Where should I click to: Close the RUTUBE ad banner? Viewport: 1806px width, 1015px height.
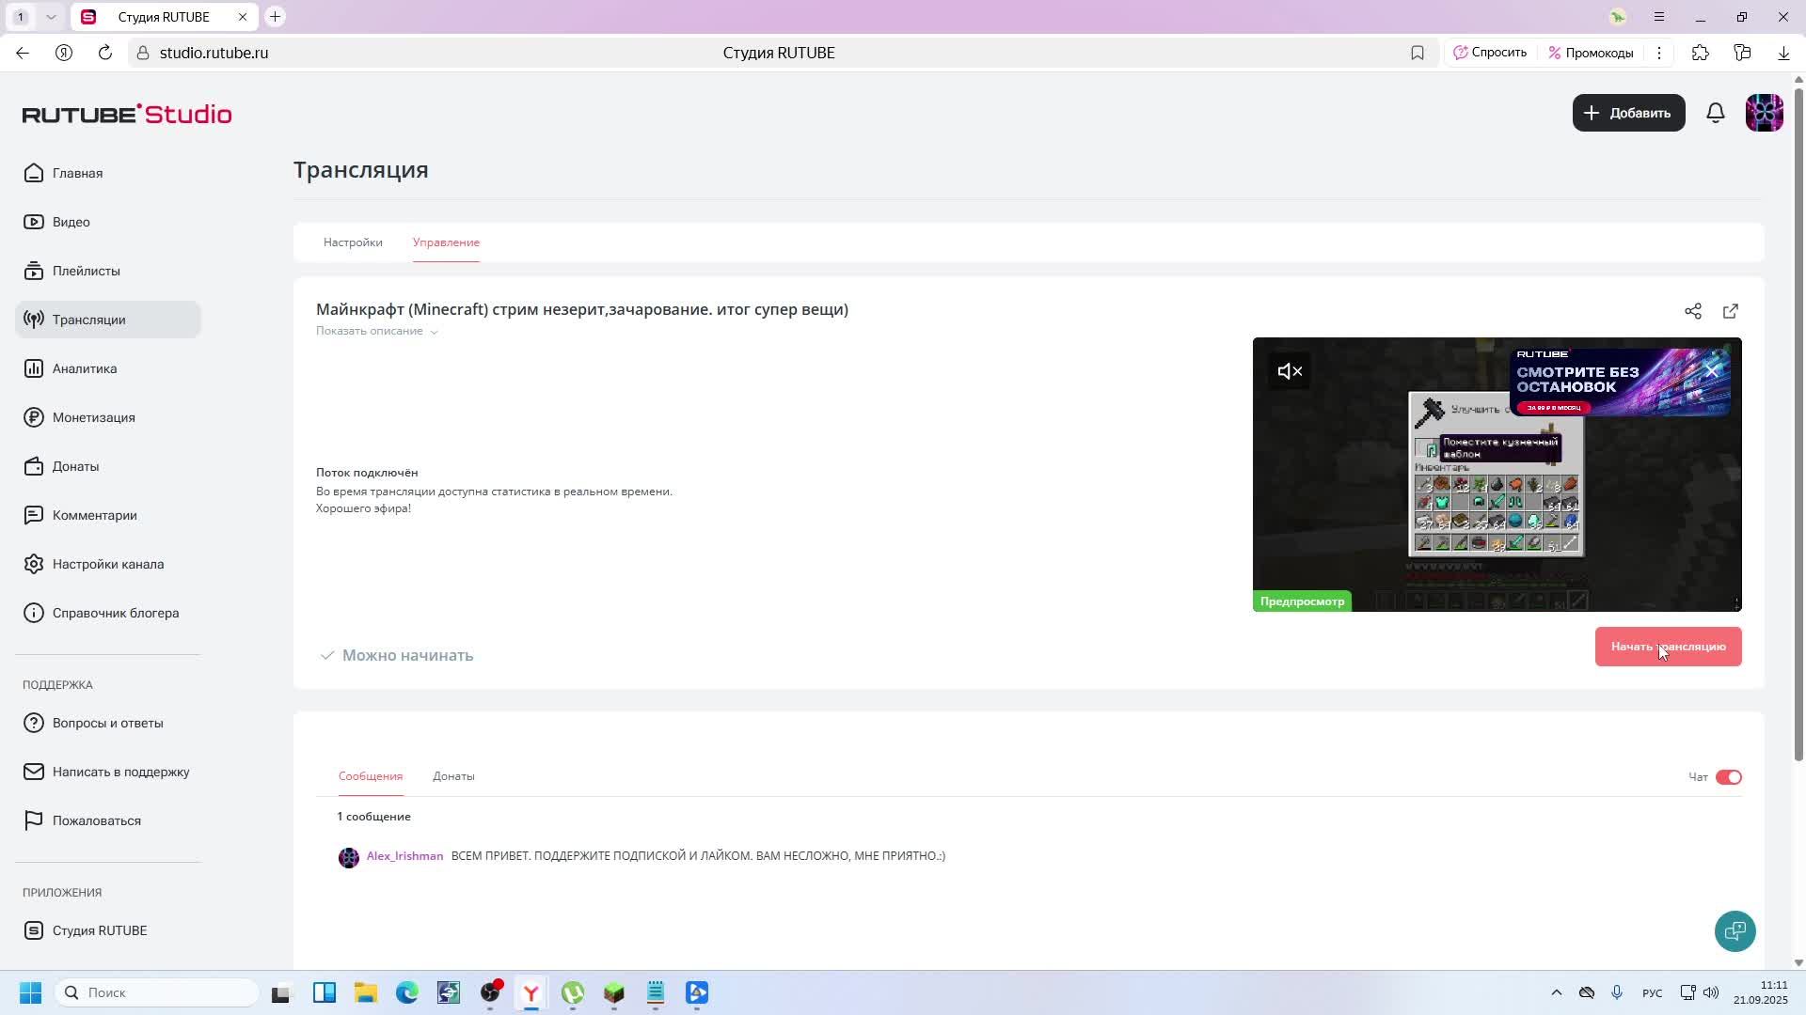click(1711, 370)
